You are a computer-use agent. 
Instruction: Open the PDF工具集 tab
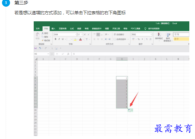pyautogui.click(x=136, y=29)
